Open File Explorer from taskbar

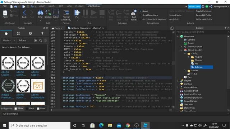[x=110, y=125]
